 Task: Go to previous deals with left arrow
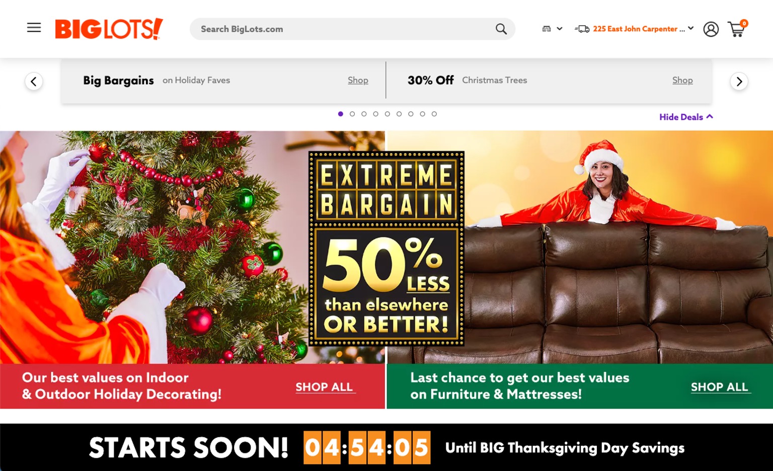coord(34,82)
